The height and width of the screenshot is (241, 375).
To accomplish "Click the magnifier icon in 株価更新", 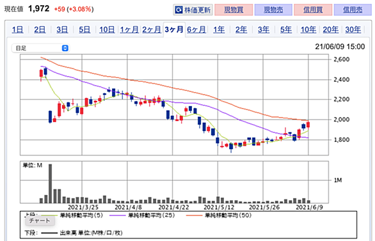I will click(x=179, y=10).
